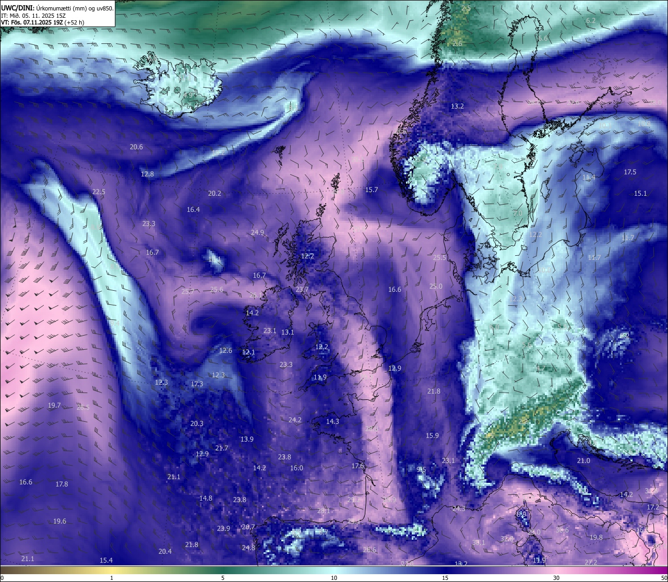Image resolution: width=668 pixels, height=582 pixels.
Task: Click the colour scale label "30"
Action: pos(556,578)
